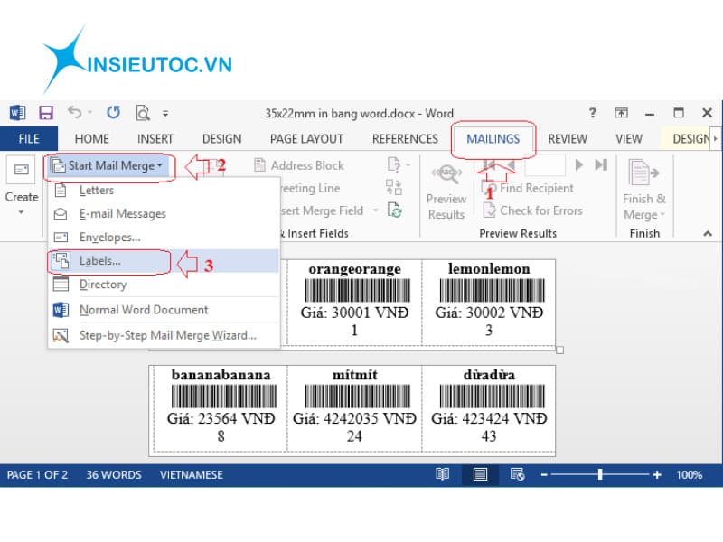Open the Ribbon Display Options button
The height and width of the screenshot is (542, 723).
click(621, 113)
